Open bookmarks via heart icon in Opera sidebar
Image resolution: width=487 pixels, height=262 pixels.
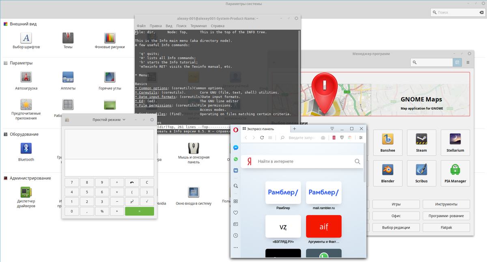pos(235,213)
